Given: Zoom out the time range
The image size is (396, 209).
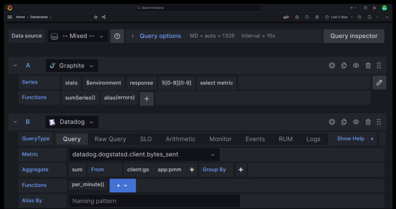Looking at the screenshot, I should click(359, 17).
